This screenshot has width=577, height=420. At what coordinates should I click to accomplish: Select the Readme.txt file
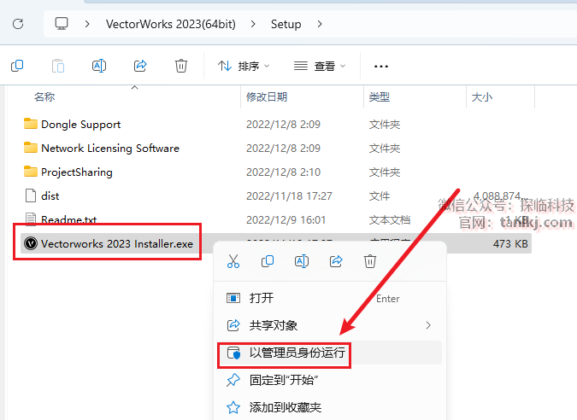[69, 219]
